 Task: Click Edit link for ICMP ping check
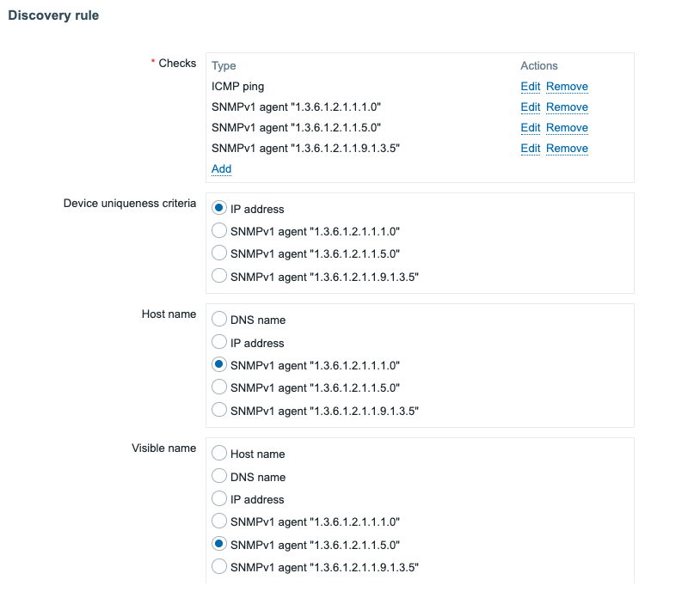530,87
